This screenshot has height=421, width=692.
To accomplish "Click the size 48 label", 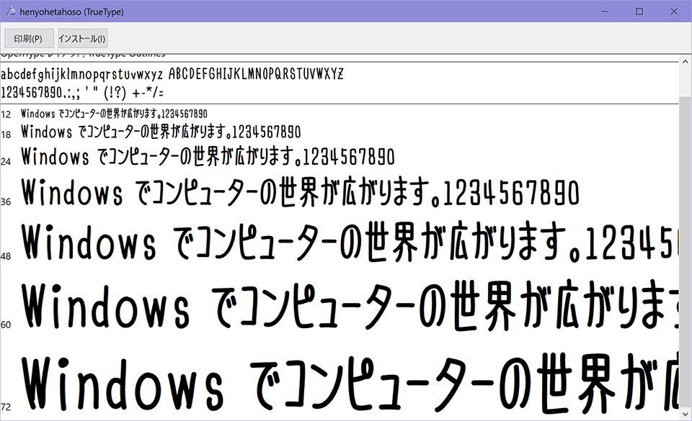I will coord(6,256).
